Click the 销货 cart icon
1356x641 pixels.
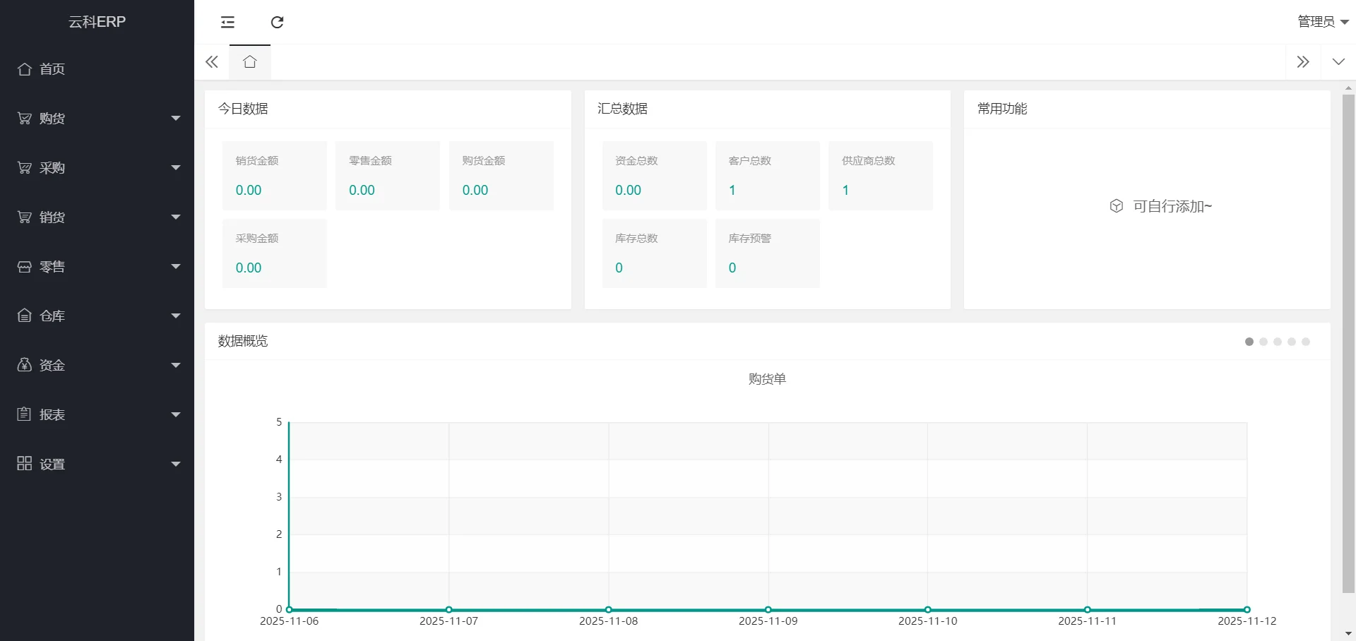pyautogui.click(x=25, y=217)
